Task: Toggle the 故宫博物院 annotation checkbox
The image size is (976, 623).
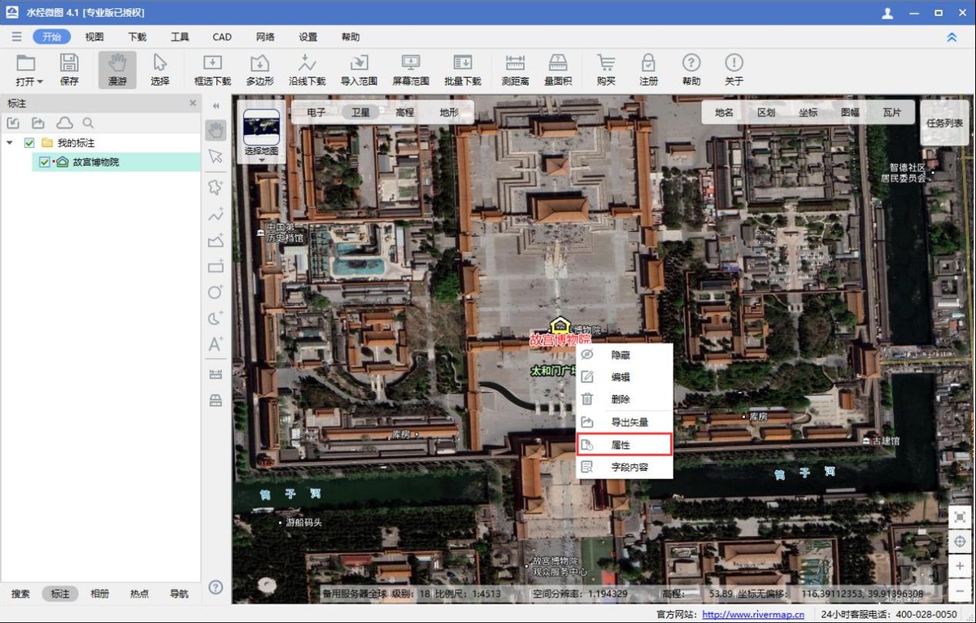Action: (45, 162)
